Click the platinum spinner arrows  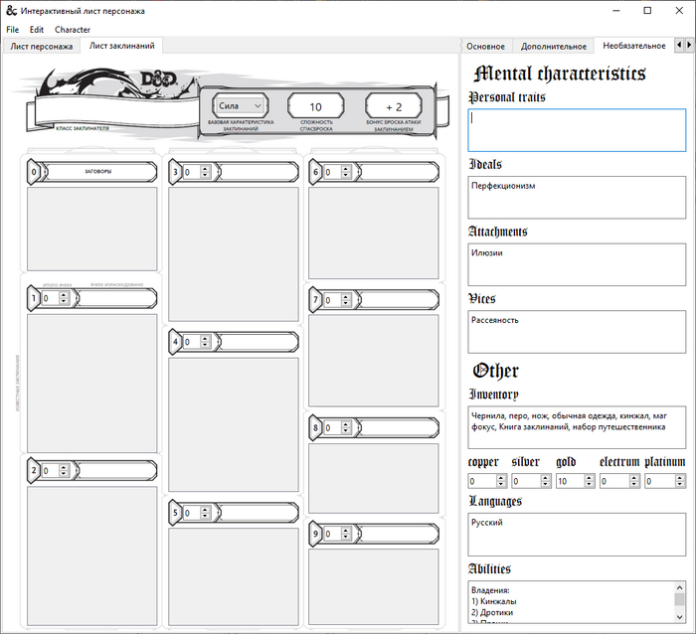tap(679, 481)
